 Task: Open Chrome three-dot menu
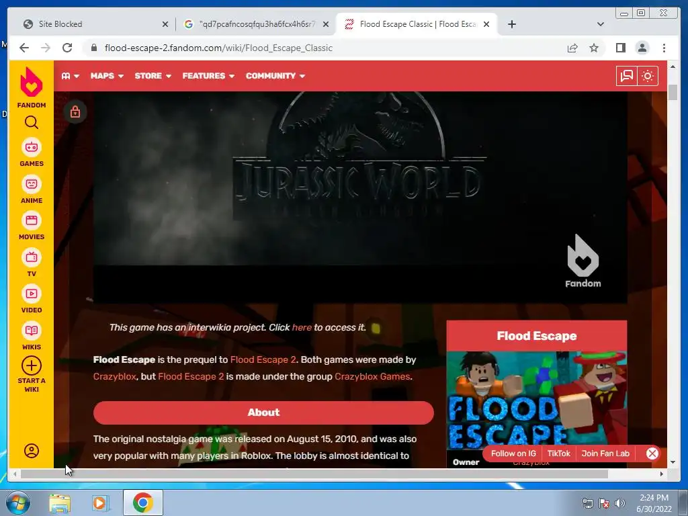click(664, 48)
